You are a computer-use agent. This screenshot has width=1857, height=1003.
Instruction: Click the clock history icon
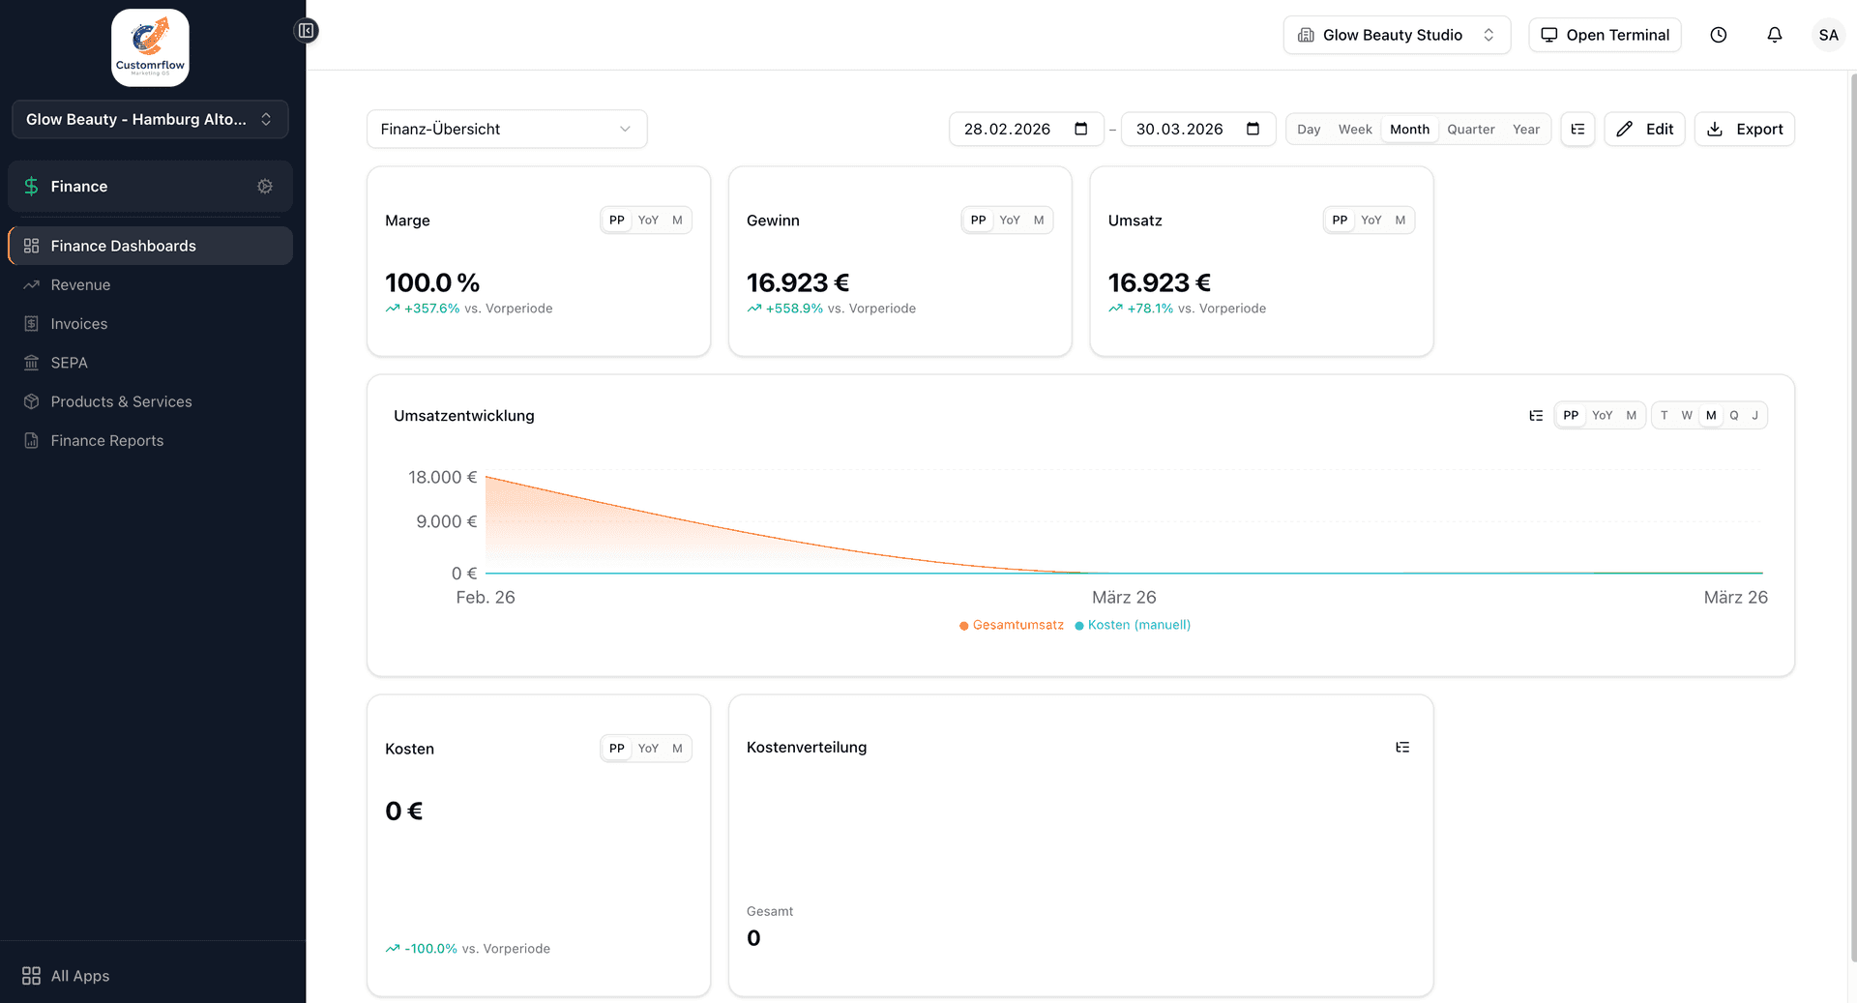coord(1718,35)
